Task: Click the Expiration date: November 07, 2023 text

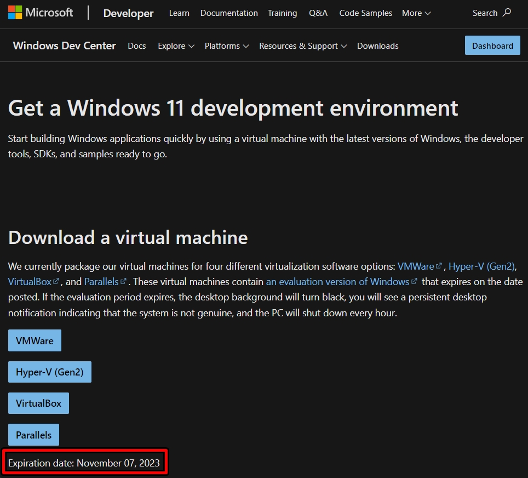Action: pyautogui.click(x=84, y=463)
